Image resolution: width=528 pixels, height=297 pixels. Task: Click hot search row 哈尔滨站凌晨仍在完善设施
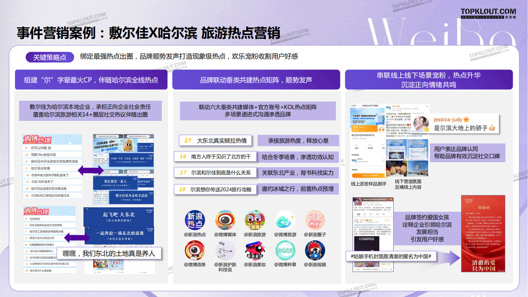click(x=52, y=188)
